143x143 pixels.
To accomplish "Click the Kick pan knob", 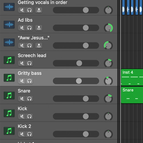I will click(108, 116).
